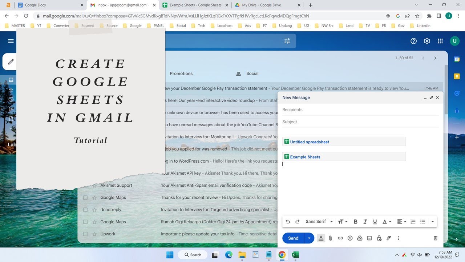This screenshot has width=465, height=262.
Task: Open Social inbox tab
Action: pos(247,74)
